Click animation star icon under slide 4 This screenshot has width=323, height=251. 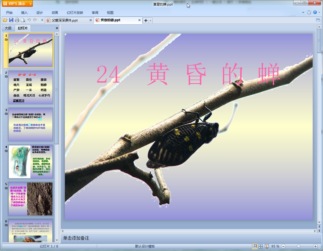click(6, 151)
